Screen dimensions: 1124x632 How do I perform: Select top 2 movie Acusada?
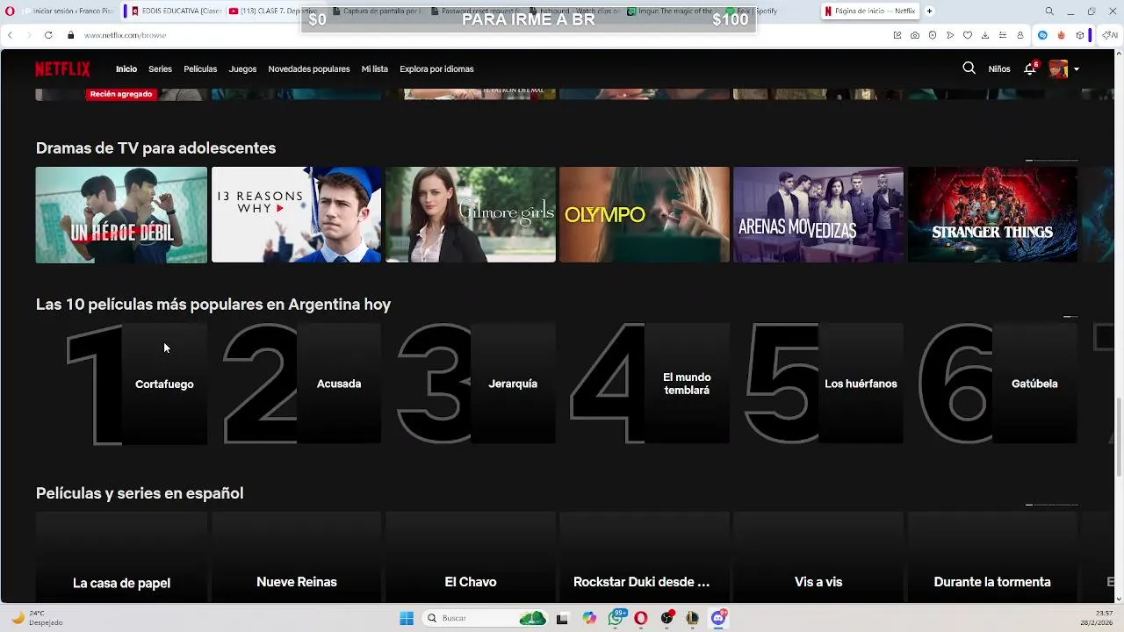(301, 384)
